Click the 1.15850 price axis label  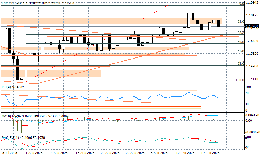tap(252, 54)
